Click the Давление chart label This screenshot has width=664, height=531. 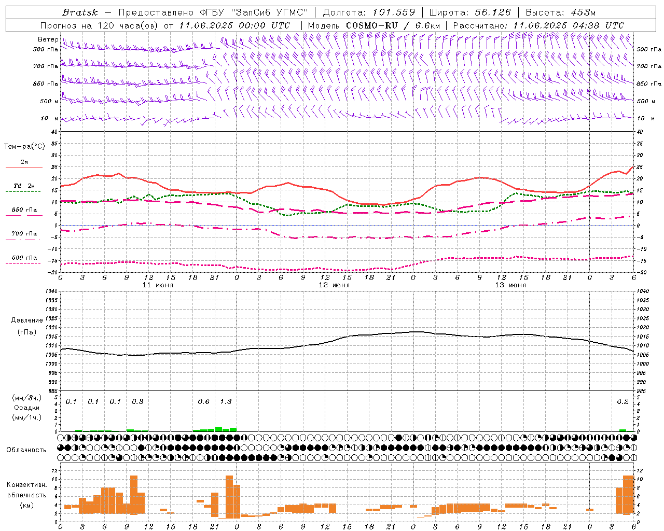[27, 320]
